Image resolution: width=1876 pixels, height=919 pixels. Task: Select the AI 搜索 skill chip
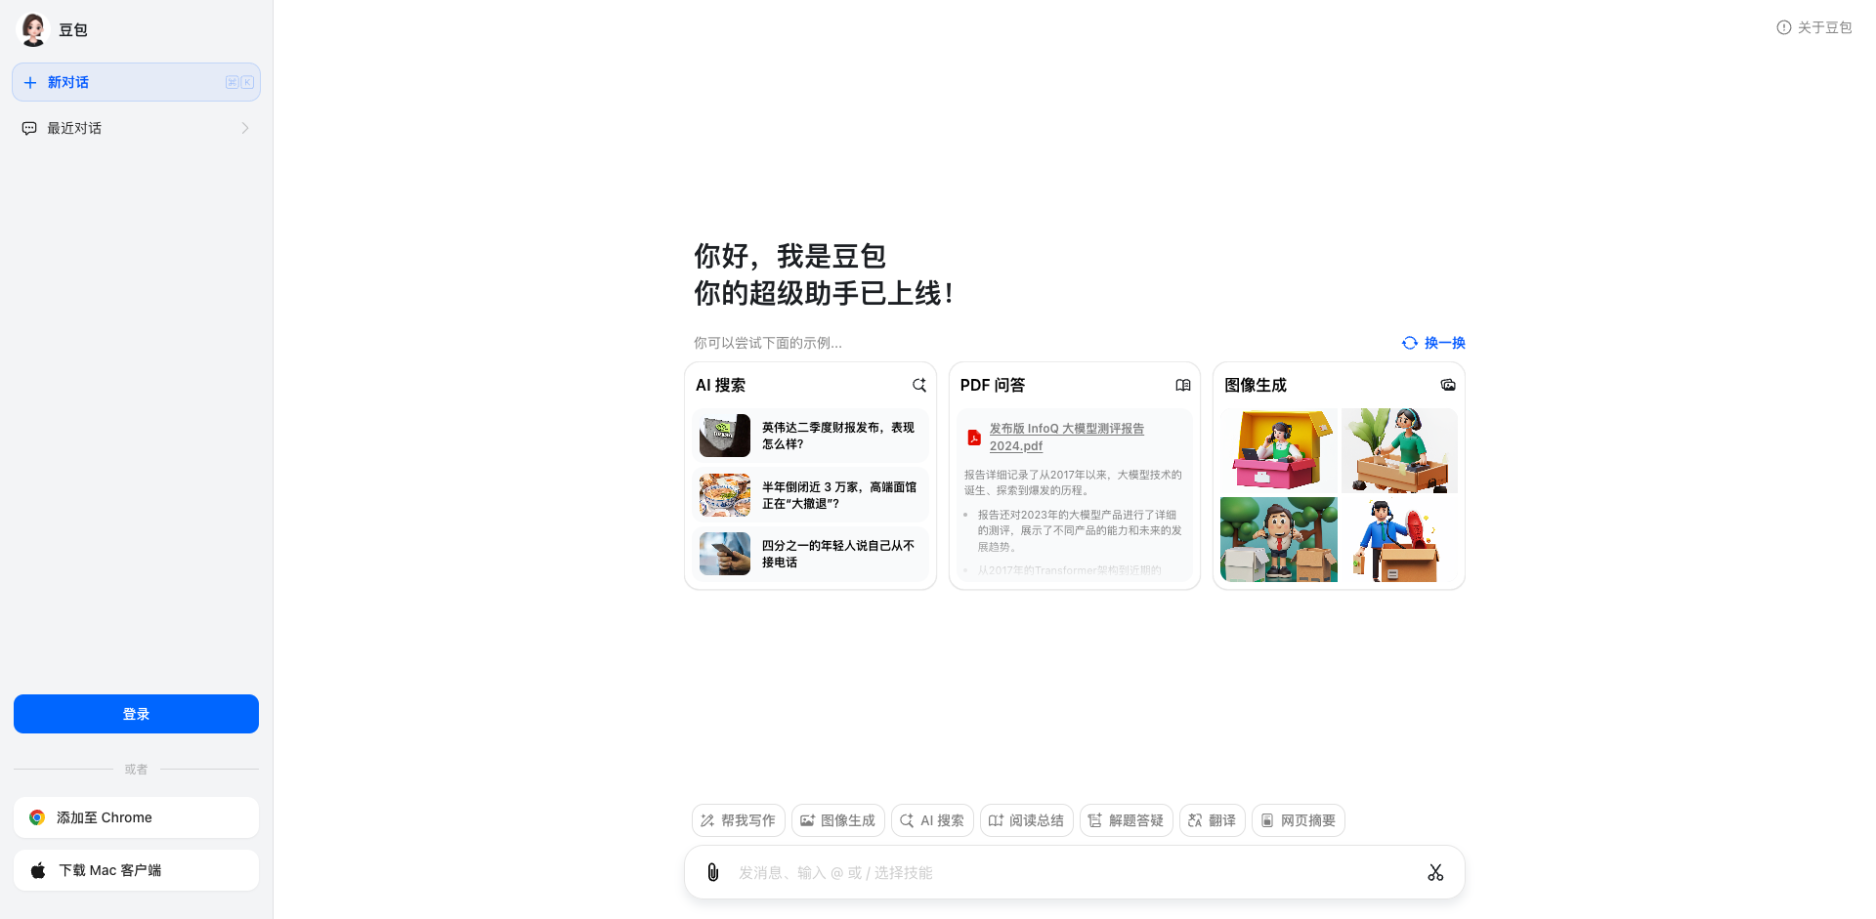932,820
